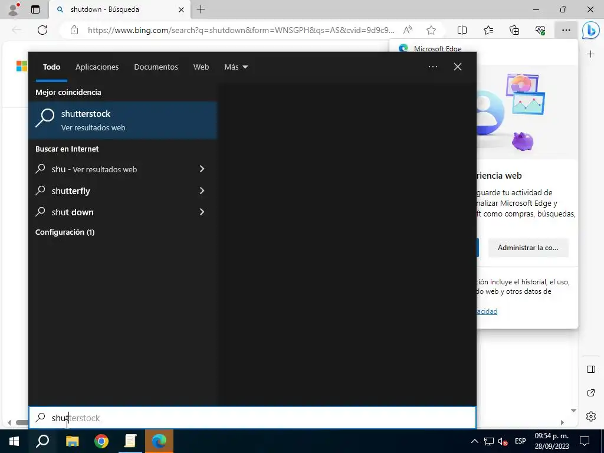Click the taskbar search magnifier
This screenshot has height=453, width=604.
pyautogui.click(x=42, y=441)
